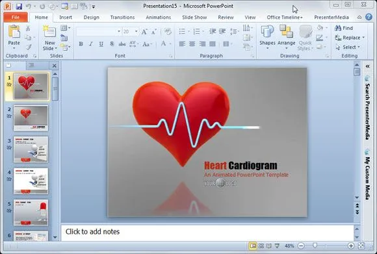Toggle Underline formatting
The image size is (377, 254).
pos(101,44)
